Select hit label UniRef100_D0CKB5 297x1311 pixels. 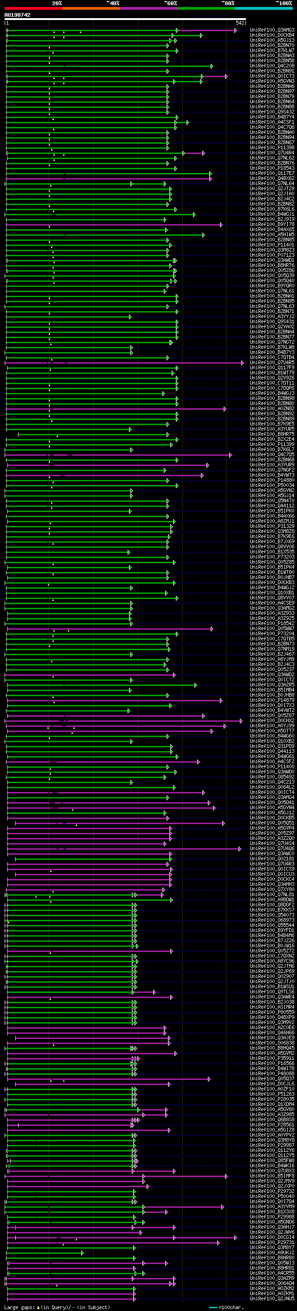tap(272, 818)
